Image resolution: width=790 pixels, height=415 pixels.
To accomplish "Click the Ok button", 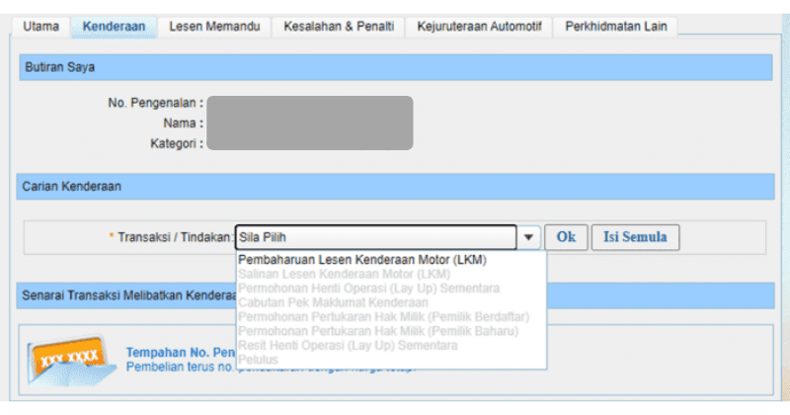I will (566, 237).
